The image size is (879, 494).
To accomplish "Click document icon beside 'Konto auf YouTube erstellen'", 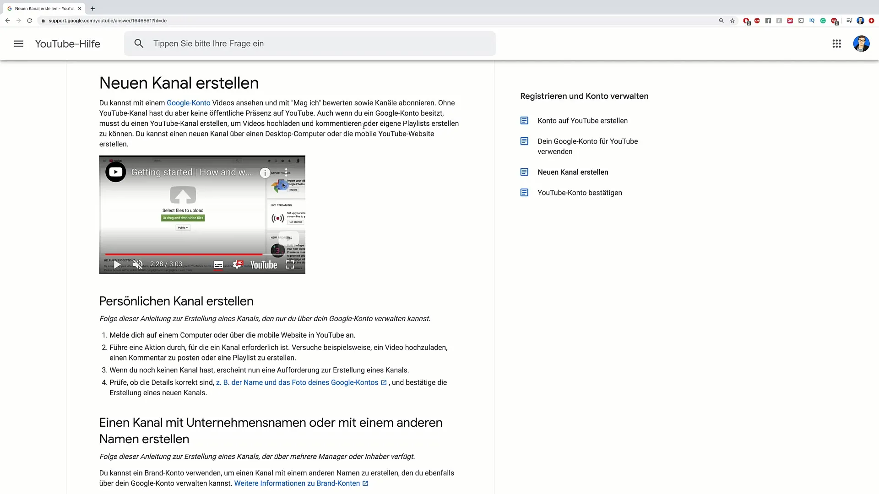I will 524,121.
